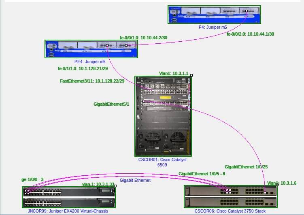Click the CSCOR06: Cisco Catalyst 3750 Stack label
This screenshot has height=215, width=304.
(230, 211)
